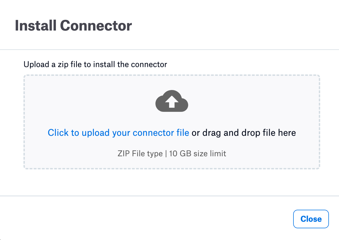This screenshot has width=339, height=240.
Task: Click the Install Connector dialog title
Action: coord(73,25)
